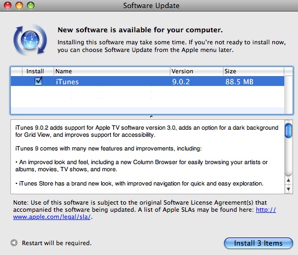The height and width of the screenshot is (255, 298).
Task: Sort updates by the Name column header
Action: coord(112,71)
